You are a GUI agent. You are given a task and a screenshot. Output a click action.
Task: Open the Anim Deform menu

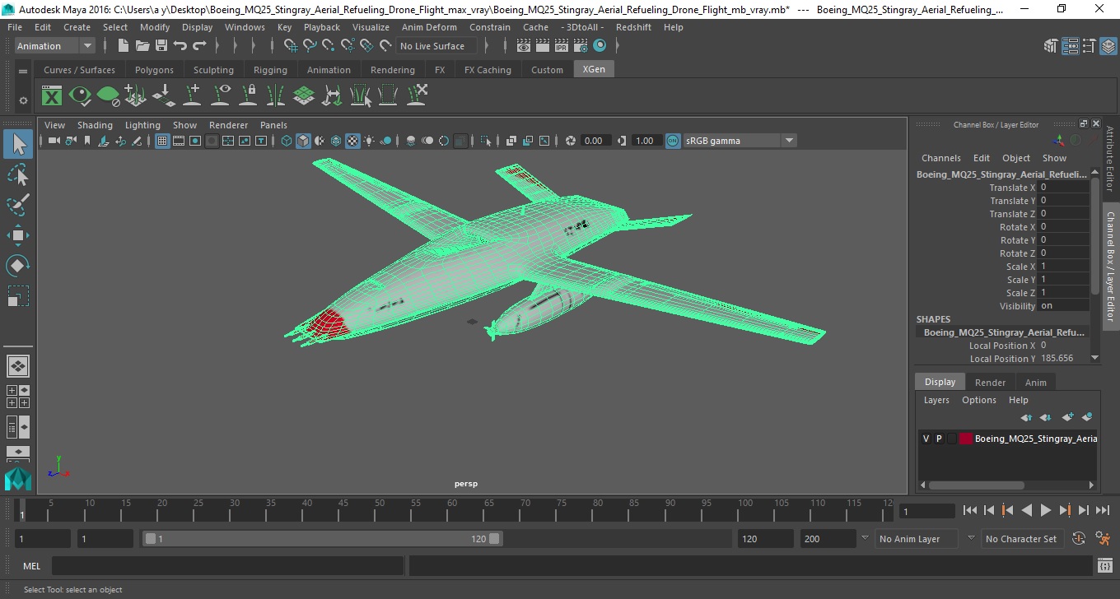(x=429, y=27)
